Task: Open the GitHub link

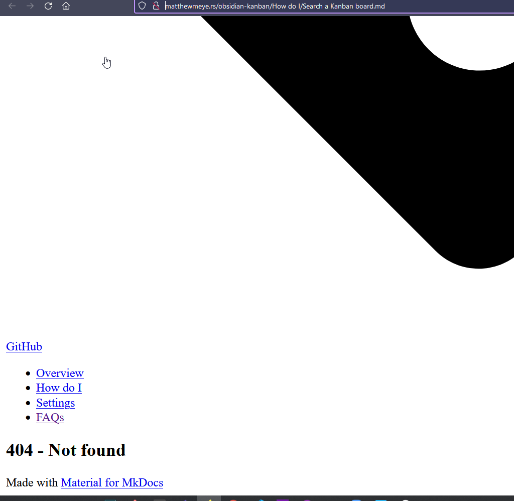Action: pos(24,346)
